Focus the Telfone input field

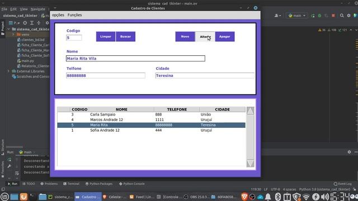click(106, 75)
